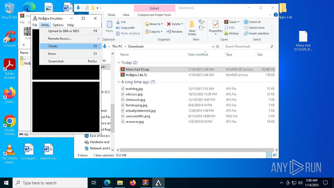The height and width of the screenshot is (188, 334).
Task: Open the No$gba File menu
Action: click(35, 25)
